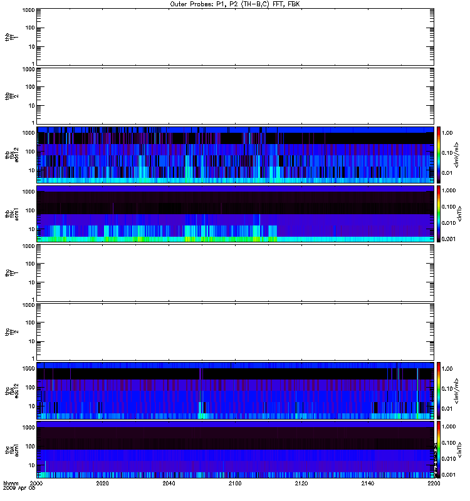The width and height of the screenshot is (470, 501).
Task: Click the '1000' y-axis tick of thc fff 1 panel
Action: (28, 246)
